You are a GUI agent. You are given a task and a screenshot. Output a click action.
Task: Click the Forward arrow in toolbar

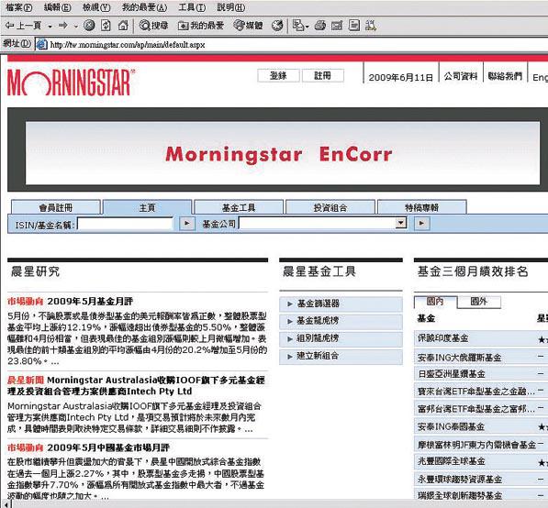point(63,26)
